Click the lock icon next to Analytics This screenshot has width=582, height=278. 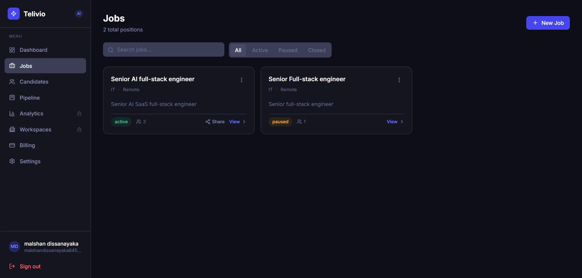[x=79, y=113]
